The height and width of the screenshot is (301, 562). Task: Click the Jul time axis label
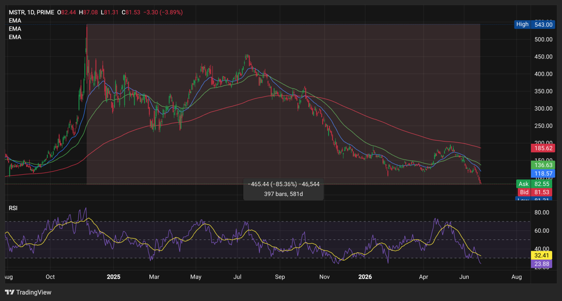[237, 277]
